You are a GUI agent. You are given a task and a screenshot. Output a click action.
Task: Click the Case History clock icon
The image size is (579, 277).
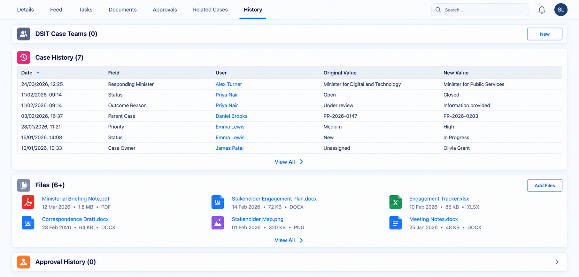24,57
